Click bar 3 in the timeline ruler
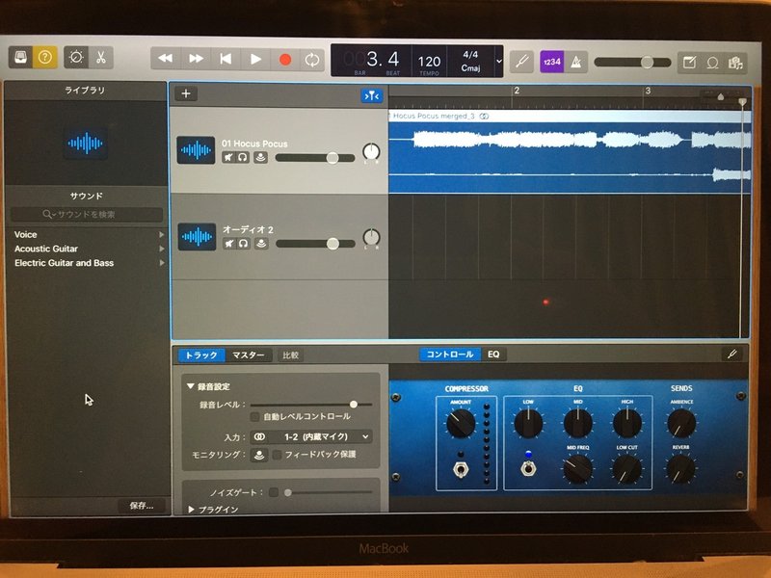 coord(648,91)
